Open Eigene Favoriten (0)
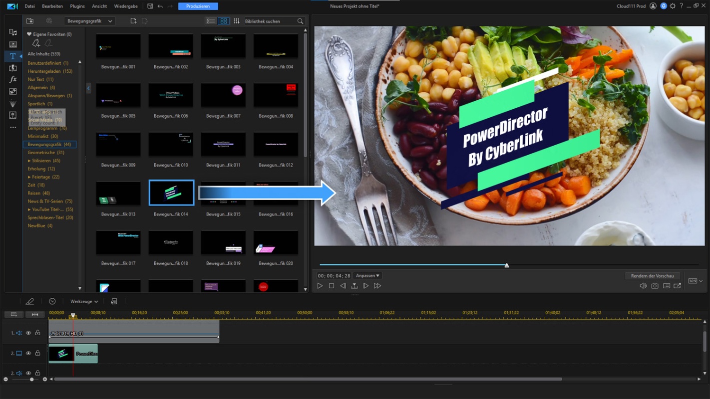 click(x=49, y=34)
